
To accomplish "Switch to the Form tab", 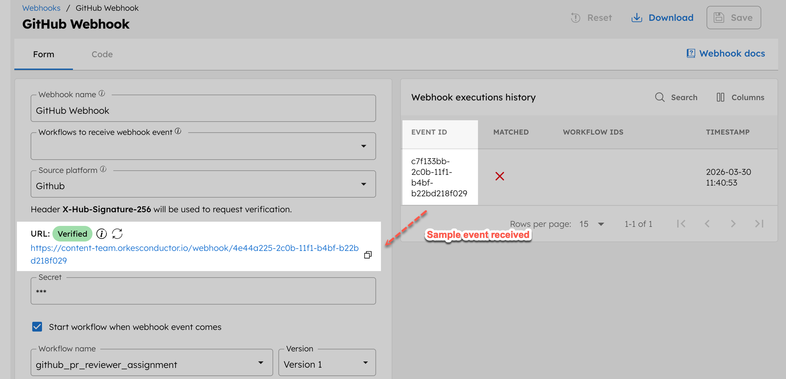I will click(44, 54).
